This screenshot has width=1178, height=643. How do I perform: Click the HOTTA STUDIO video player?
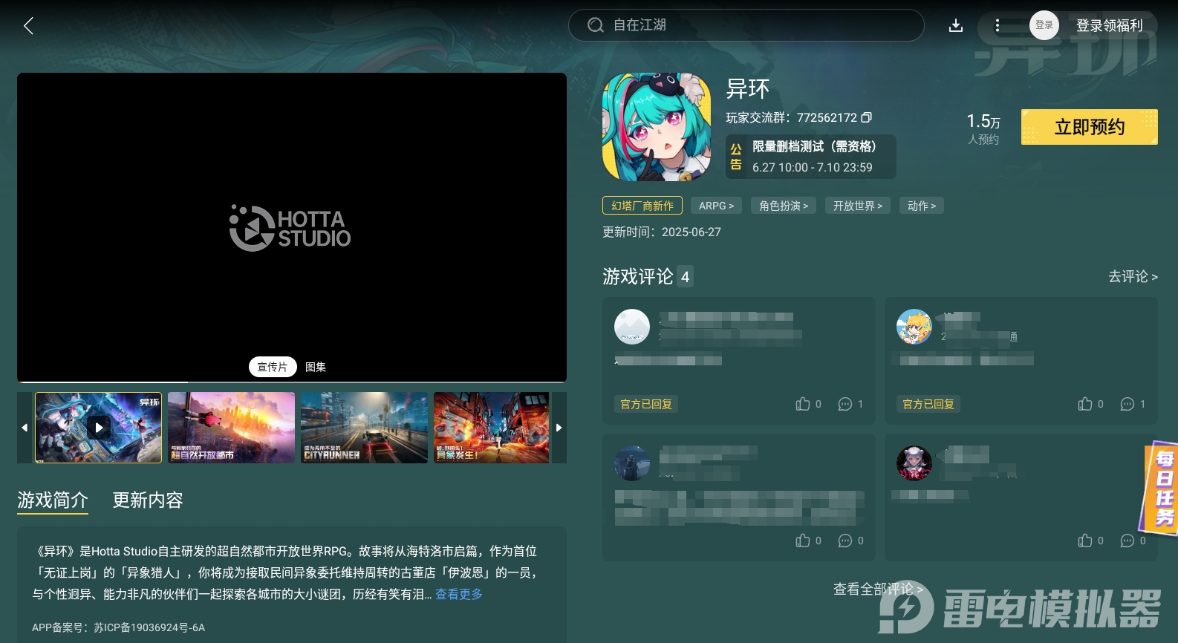point(292,226)
